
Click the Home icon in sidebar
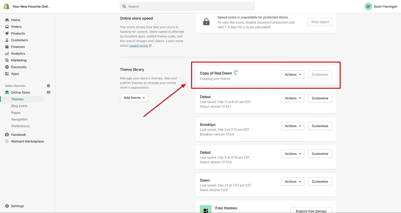[x=7, y=20]
